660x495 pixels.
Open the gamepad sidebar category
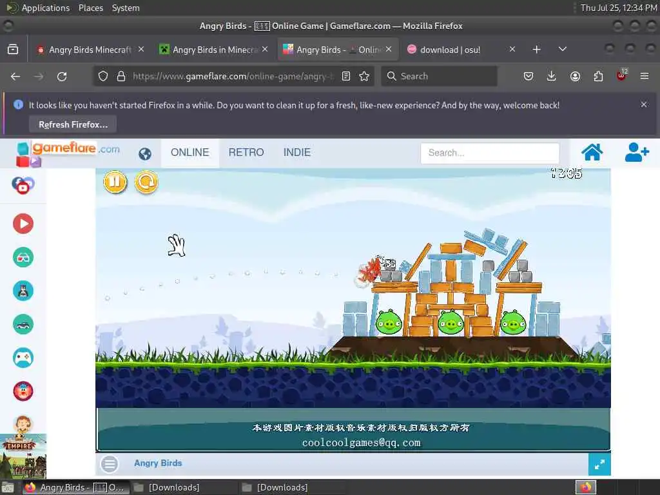[x=23, y=358]
